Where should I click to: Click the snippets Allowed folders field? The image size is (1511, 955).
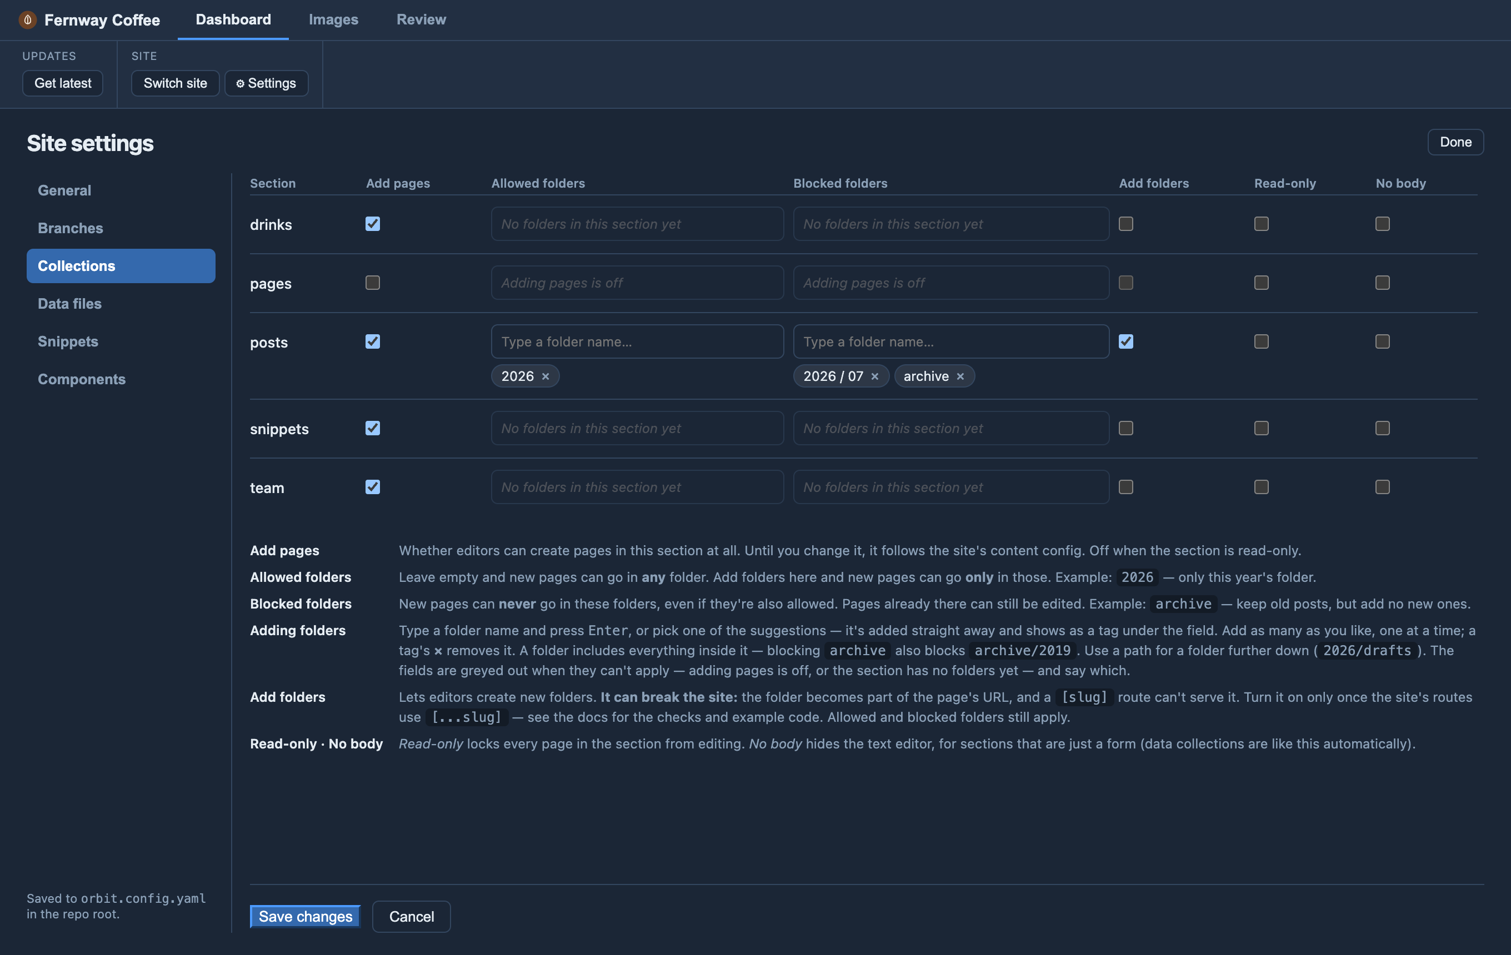[x=637, y=428]
